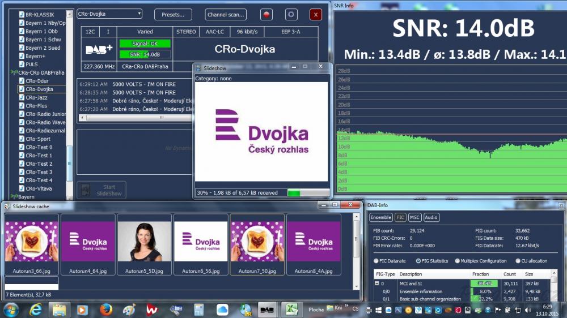The width and height of the screenshot is (567, 318).
Task: Switch to the FIC tab
Action: click(x=400, y=217)
